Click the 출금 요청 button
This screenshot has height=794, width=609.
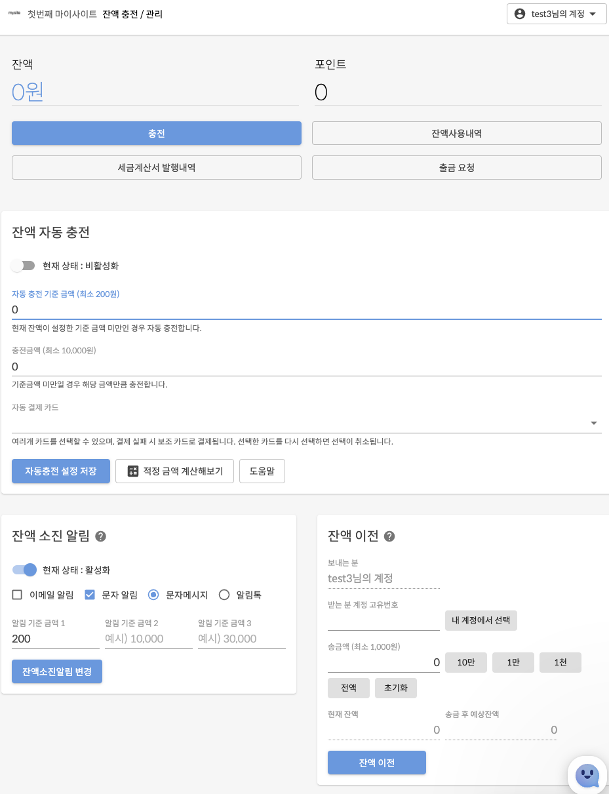(x=456, y=167)
